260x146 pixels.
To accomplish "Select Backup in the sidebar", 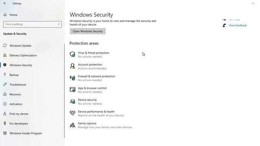I will point(14,75).
